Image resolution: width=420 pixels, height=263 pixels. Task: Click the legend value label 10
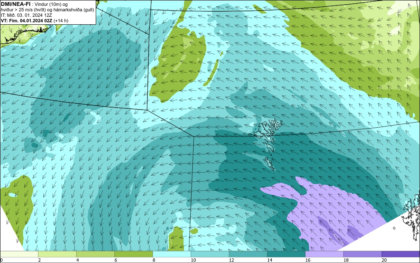[x=193, y=260]
